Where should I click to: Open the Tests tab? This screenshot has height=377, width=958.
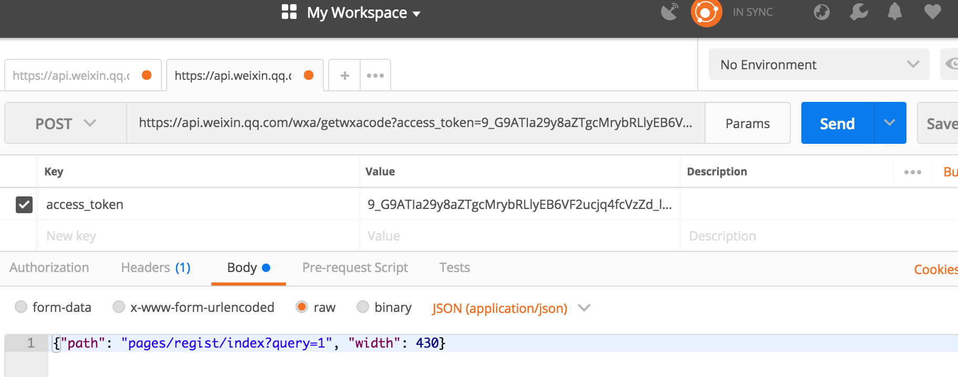tap(455, 268)
